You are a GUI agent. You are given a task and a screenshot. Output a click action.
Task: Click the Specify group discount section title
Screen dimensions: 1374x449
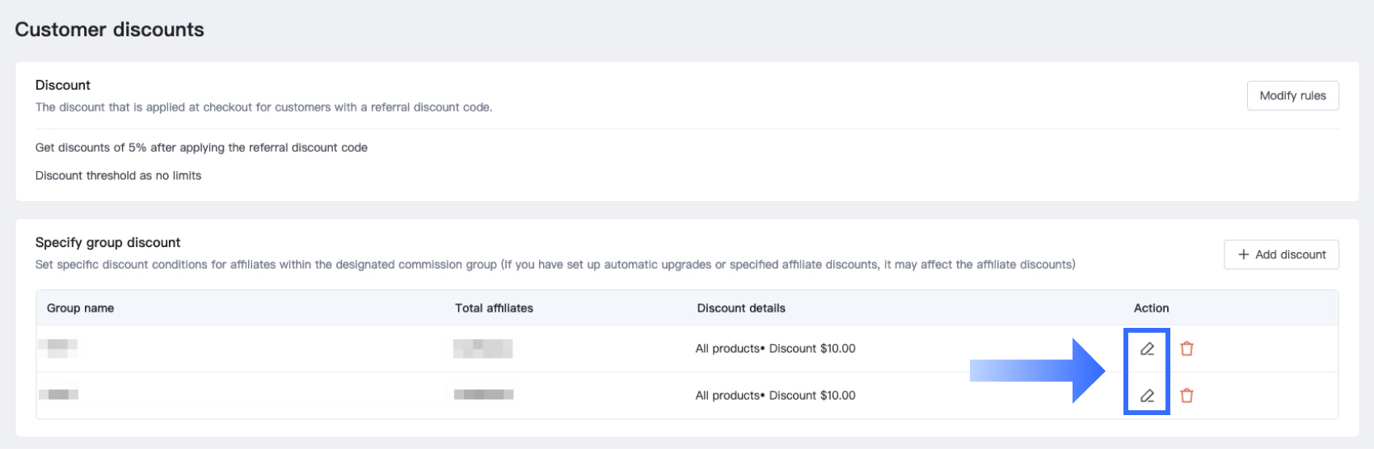(107, 242)
